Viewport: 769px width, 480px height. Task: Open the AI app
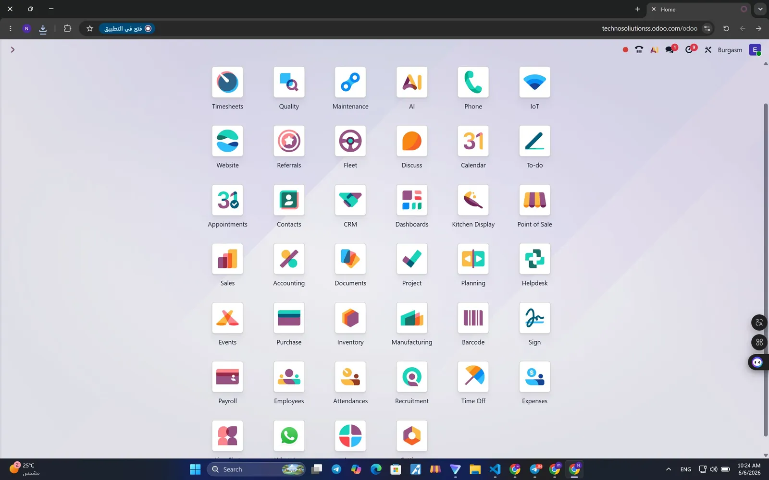(412, 82)
